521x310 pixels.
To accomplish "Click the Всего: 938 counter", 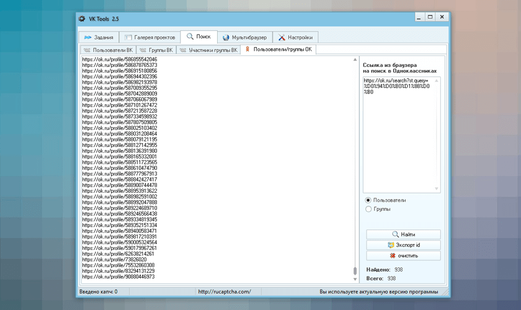I will point(381,278).
